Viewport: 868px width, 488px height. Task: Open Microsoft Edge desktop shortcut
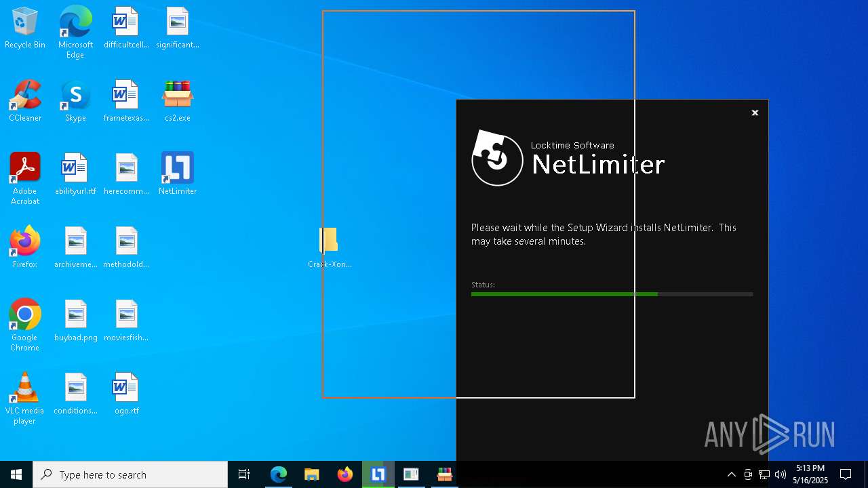[x=75, y=33]
